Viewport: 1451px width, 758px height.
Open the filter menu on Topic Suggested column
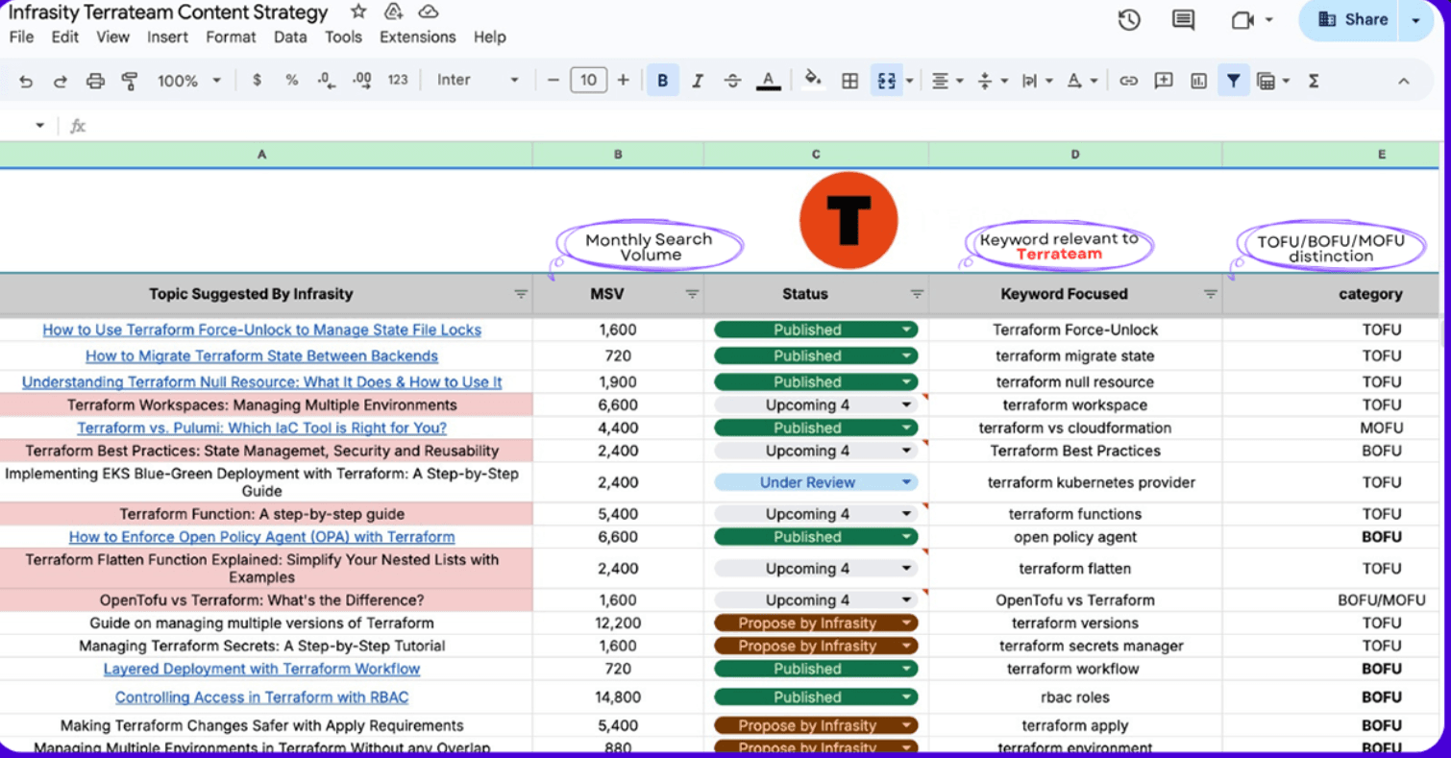[521, 294]
